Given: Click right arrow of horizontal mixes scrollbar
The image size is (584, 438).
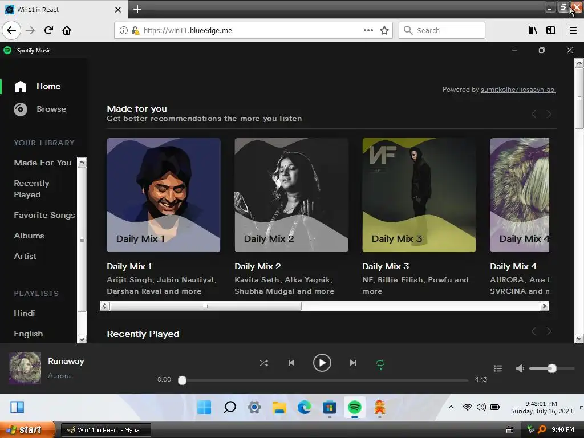Looking at the screenshot, I should click(545, 306).
